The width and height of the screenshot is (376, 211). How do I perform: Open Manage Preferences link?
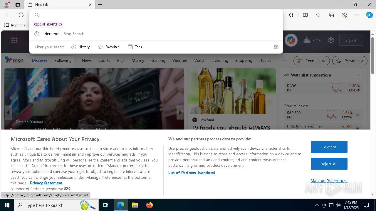(x=329, y=181)
